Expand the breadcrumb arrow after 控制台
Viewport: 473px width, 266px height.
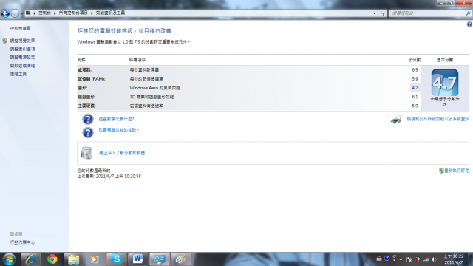(55, 13)
